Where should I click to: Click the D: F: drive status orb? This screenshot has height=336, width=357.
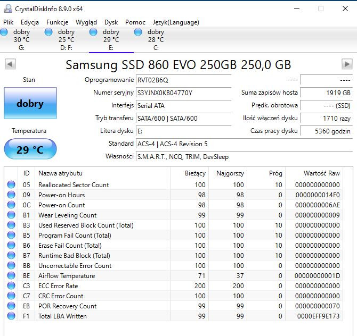[x=48, y=32]
